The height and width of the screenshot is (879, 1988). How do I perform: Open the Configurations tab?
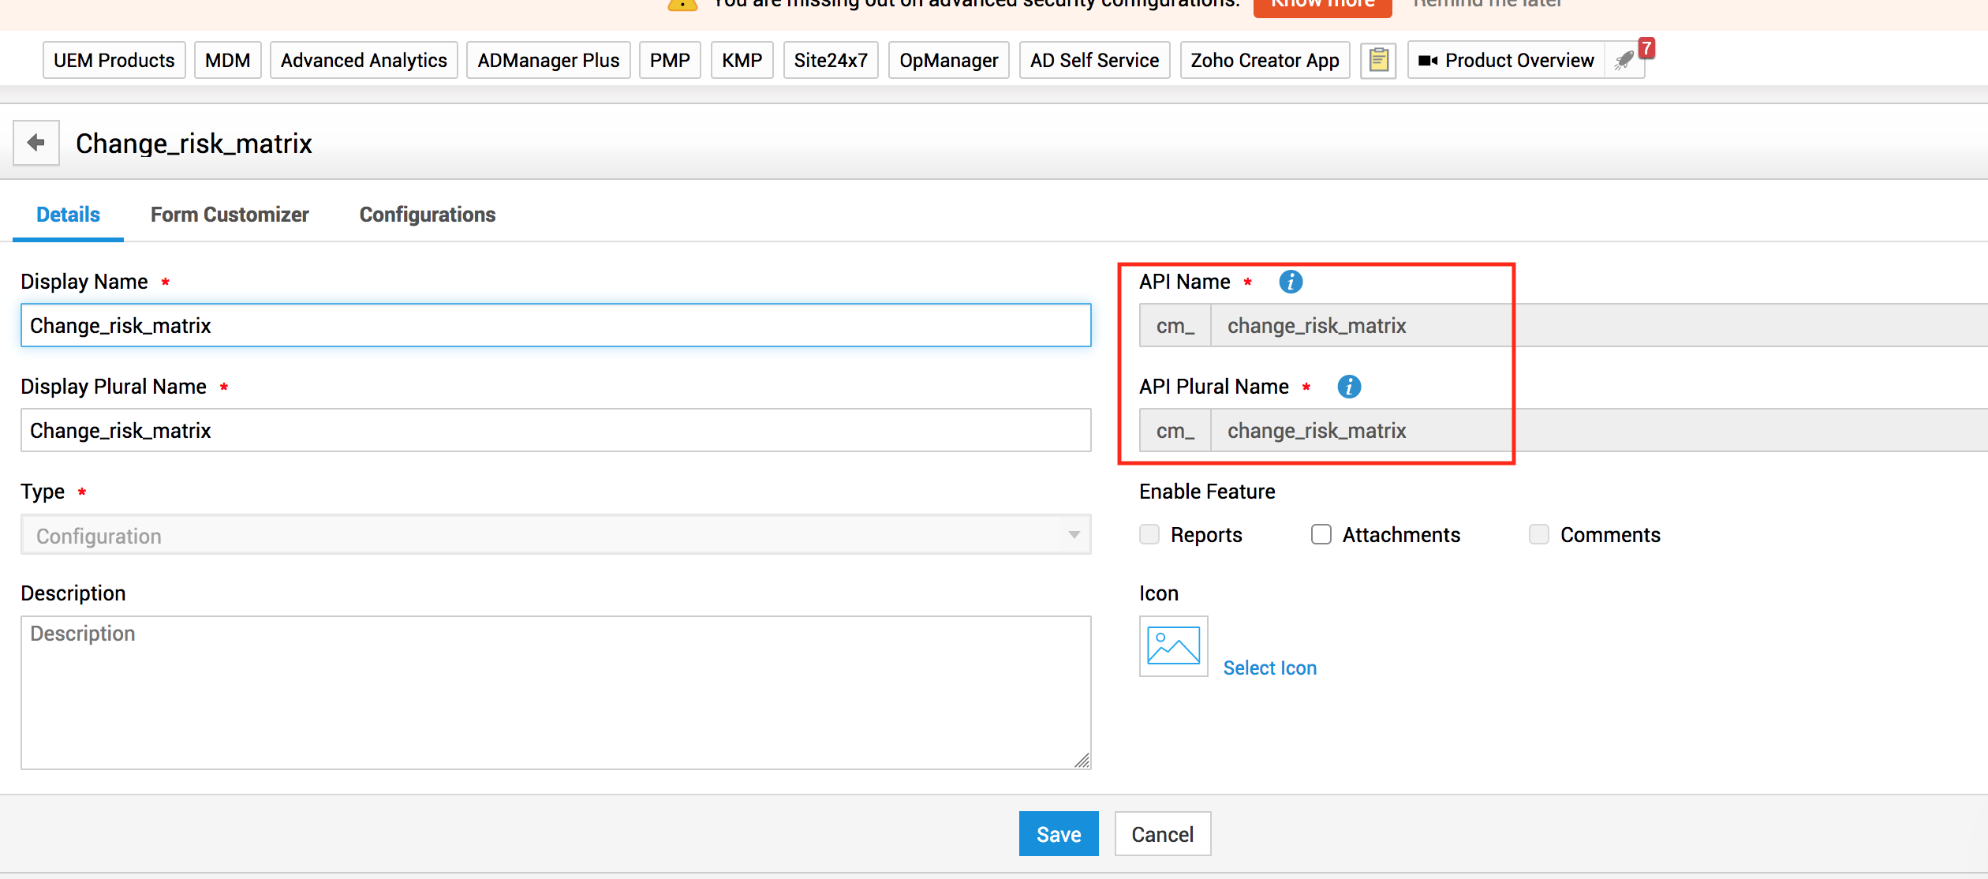pyautogui.click(x=427, y=215)
